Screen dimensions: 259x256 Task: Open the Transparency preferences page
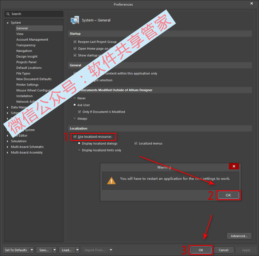26,45
